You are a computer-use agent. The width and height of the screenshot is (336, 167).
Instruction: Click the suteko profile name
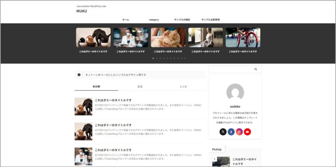click(x=235, y=107)
